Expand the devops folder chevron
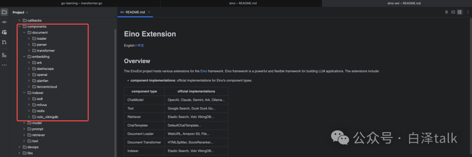Screen dimensions: 472x157 pos(20,147)
